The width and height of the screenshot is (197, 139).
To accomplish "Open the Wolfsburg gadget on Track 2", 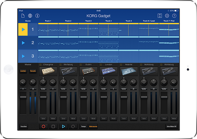I will (68, 71).
